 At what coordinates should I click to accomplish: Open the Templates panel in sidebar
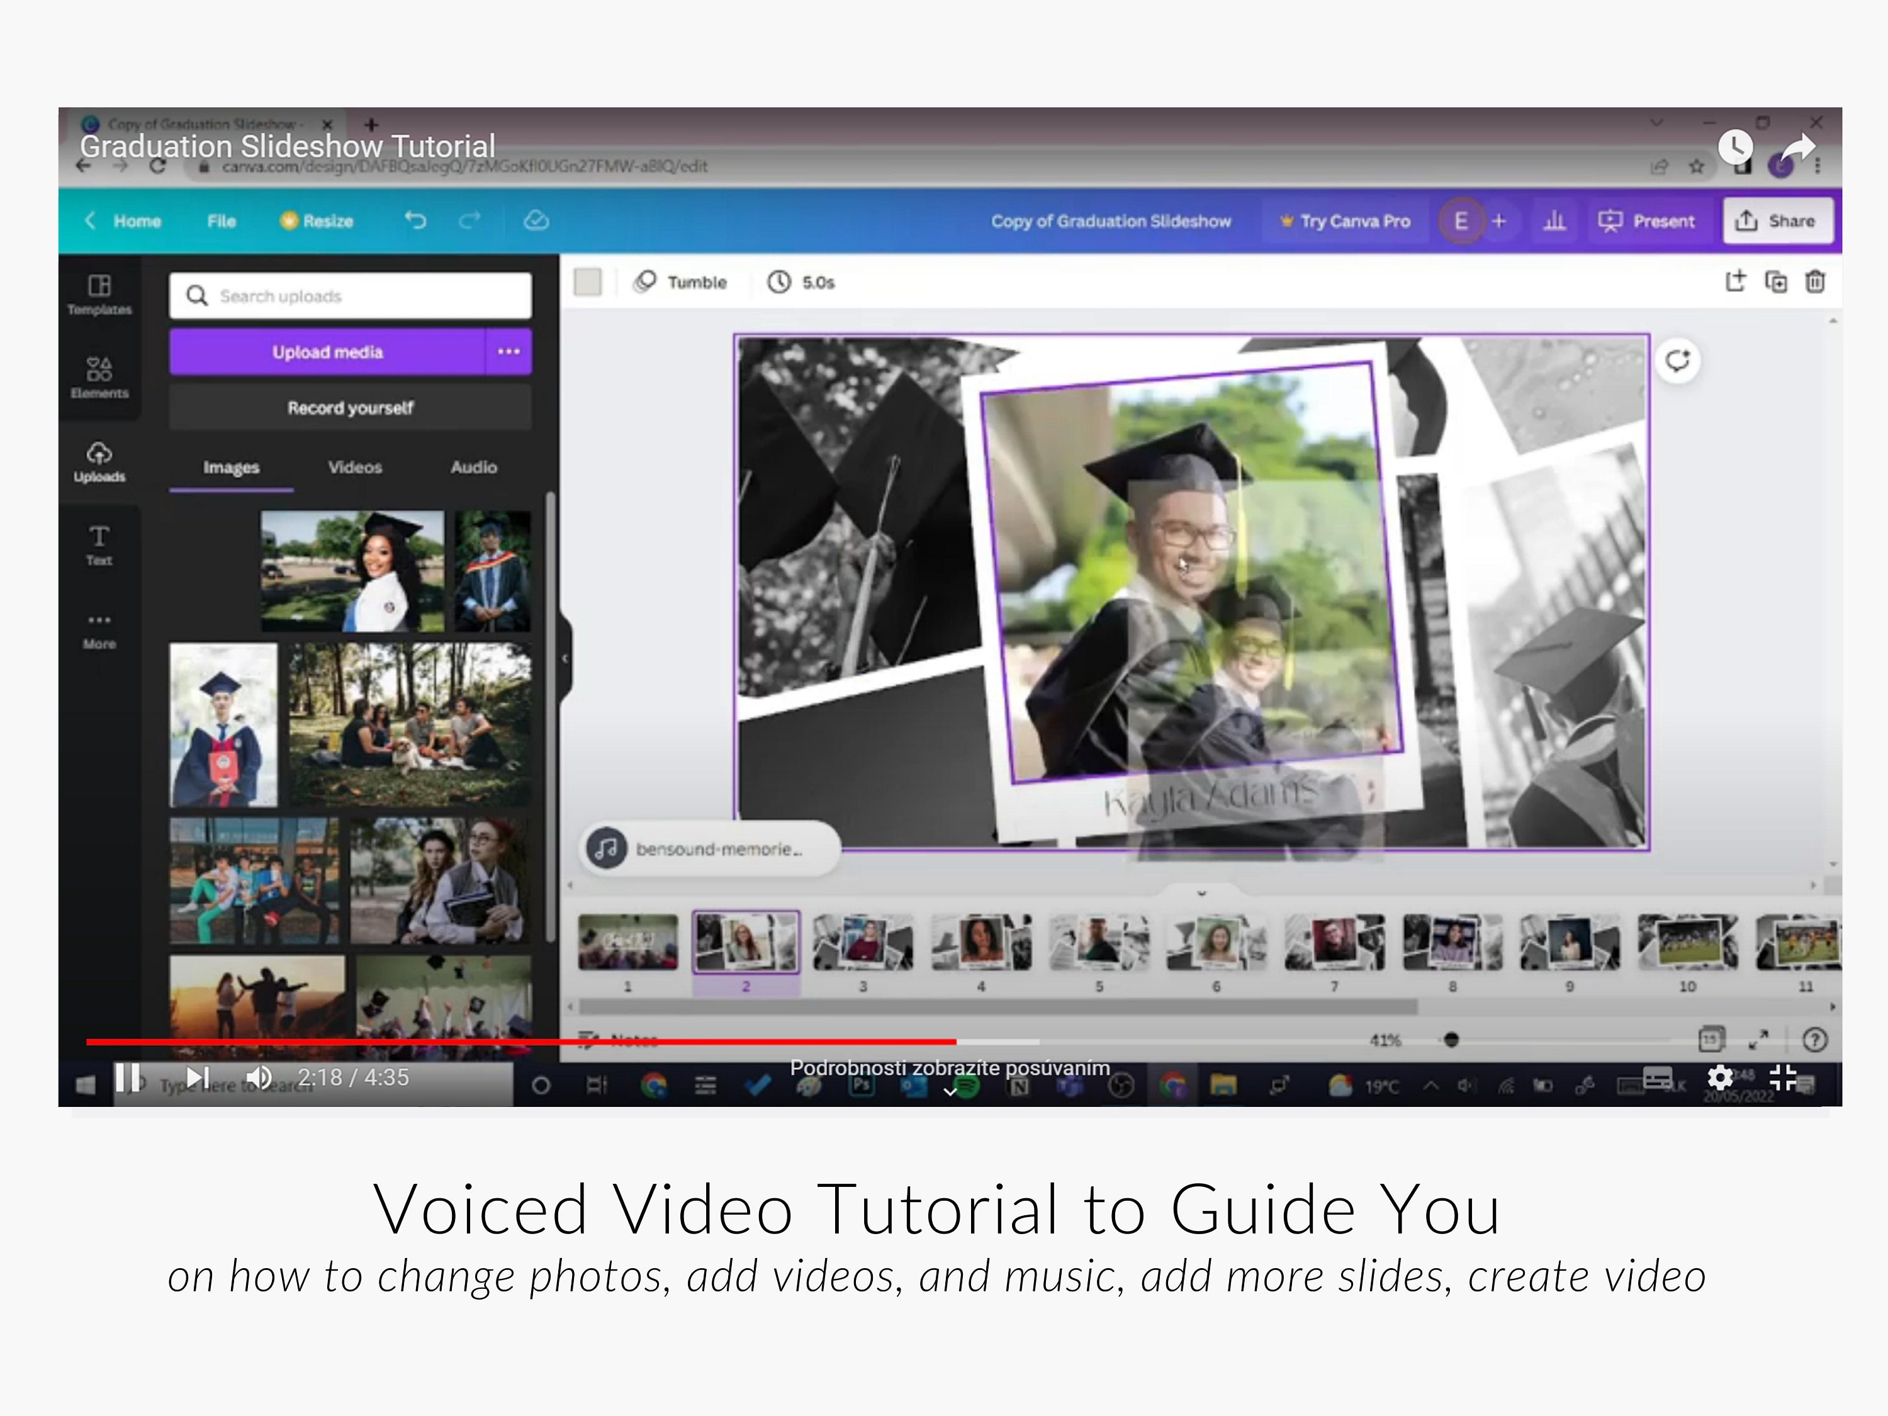[x=99, y=295]
